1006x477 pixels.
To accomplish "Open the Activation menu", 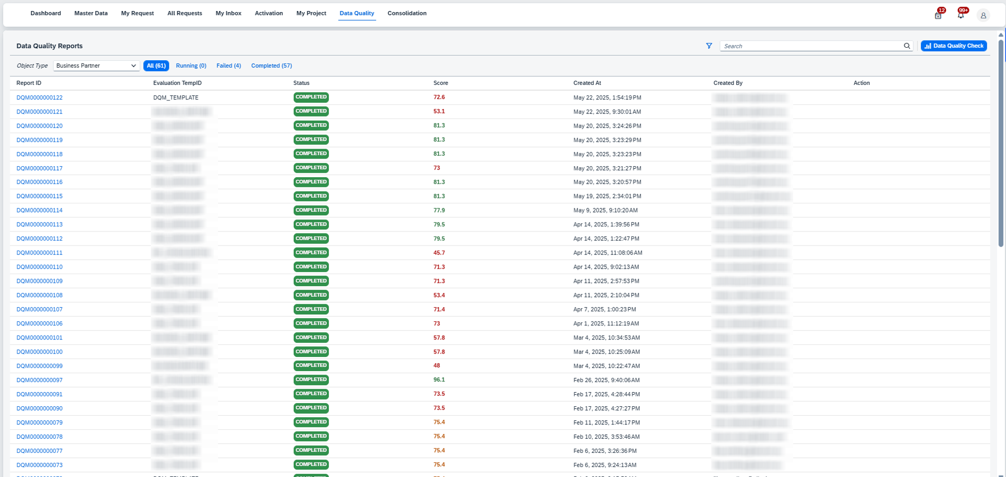I will coord(269,14).
